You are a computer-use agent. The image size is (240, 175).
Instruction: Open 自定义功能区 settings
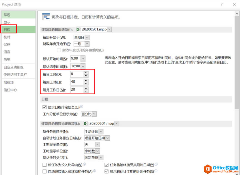coord(18,67)
